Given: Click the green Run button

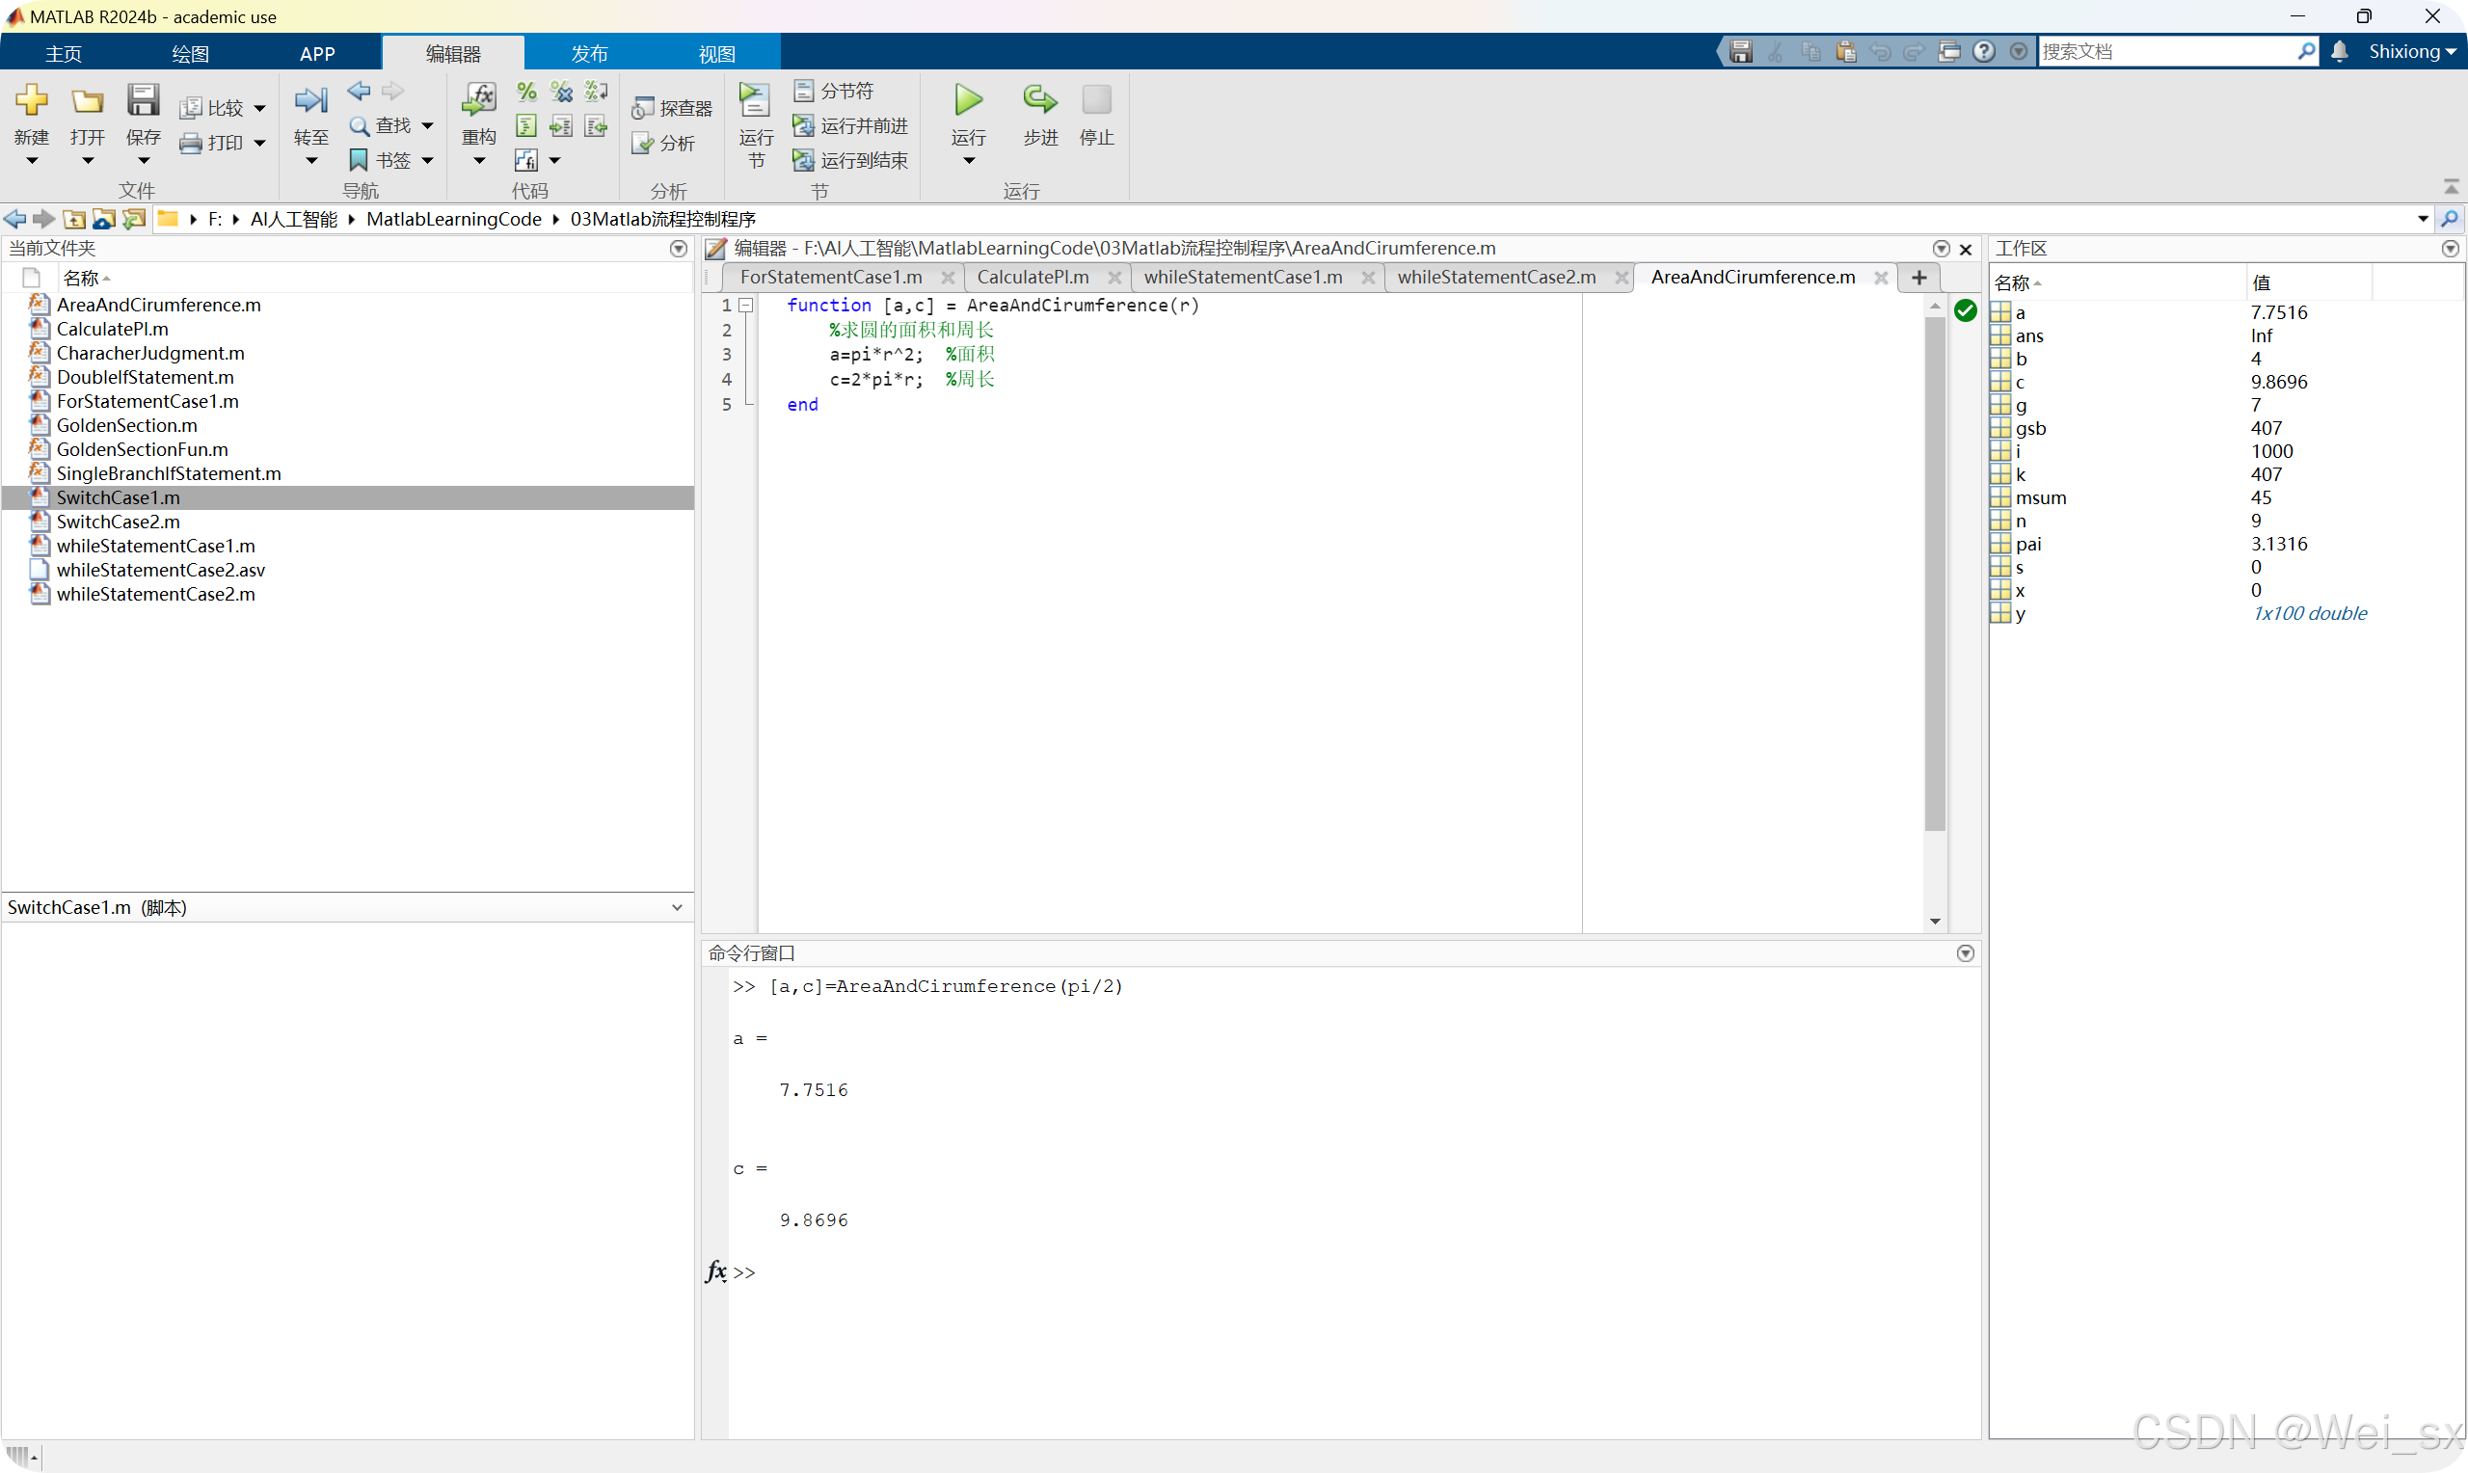Looking at the screenshot, I should (x=968, y=101).
